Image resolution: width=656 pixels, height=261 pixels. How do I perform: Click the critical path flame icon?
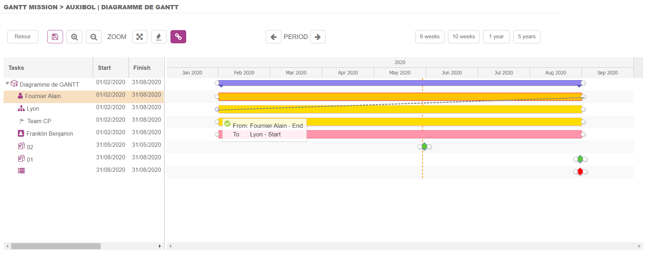point(159,37)
